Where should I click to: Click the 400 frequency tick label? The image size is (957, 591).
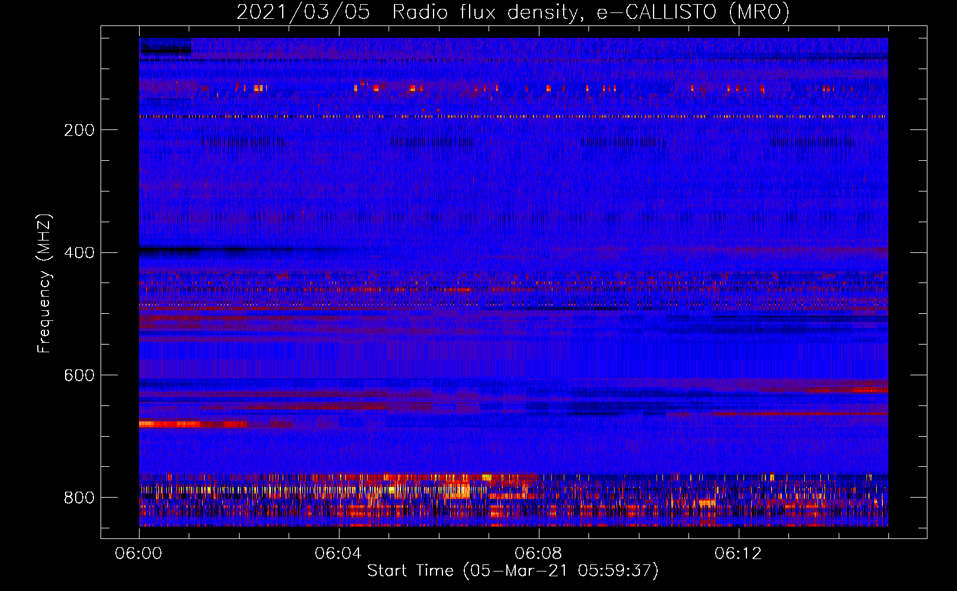click(x=79, y=253)
